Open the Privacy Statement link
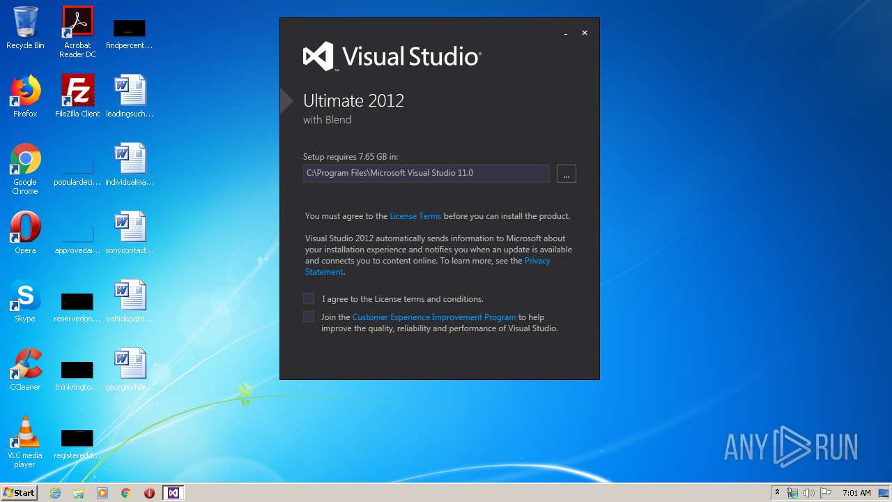Image resolution: width=892 pixels, height=502 pixels. pos(427,266)
